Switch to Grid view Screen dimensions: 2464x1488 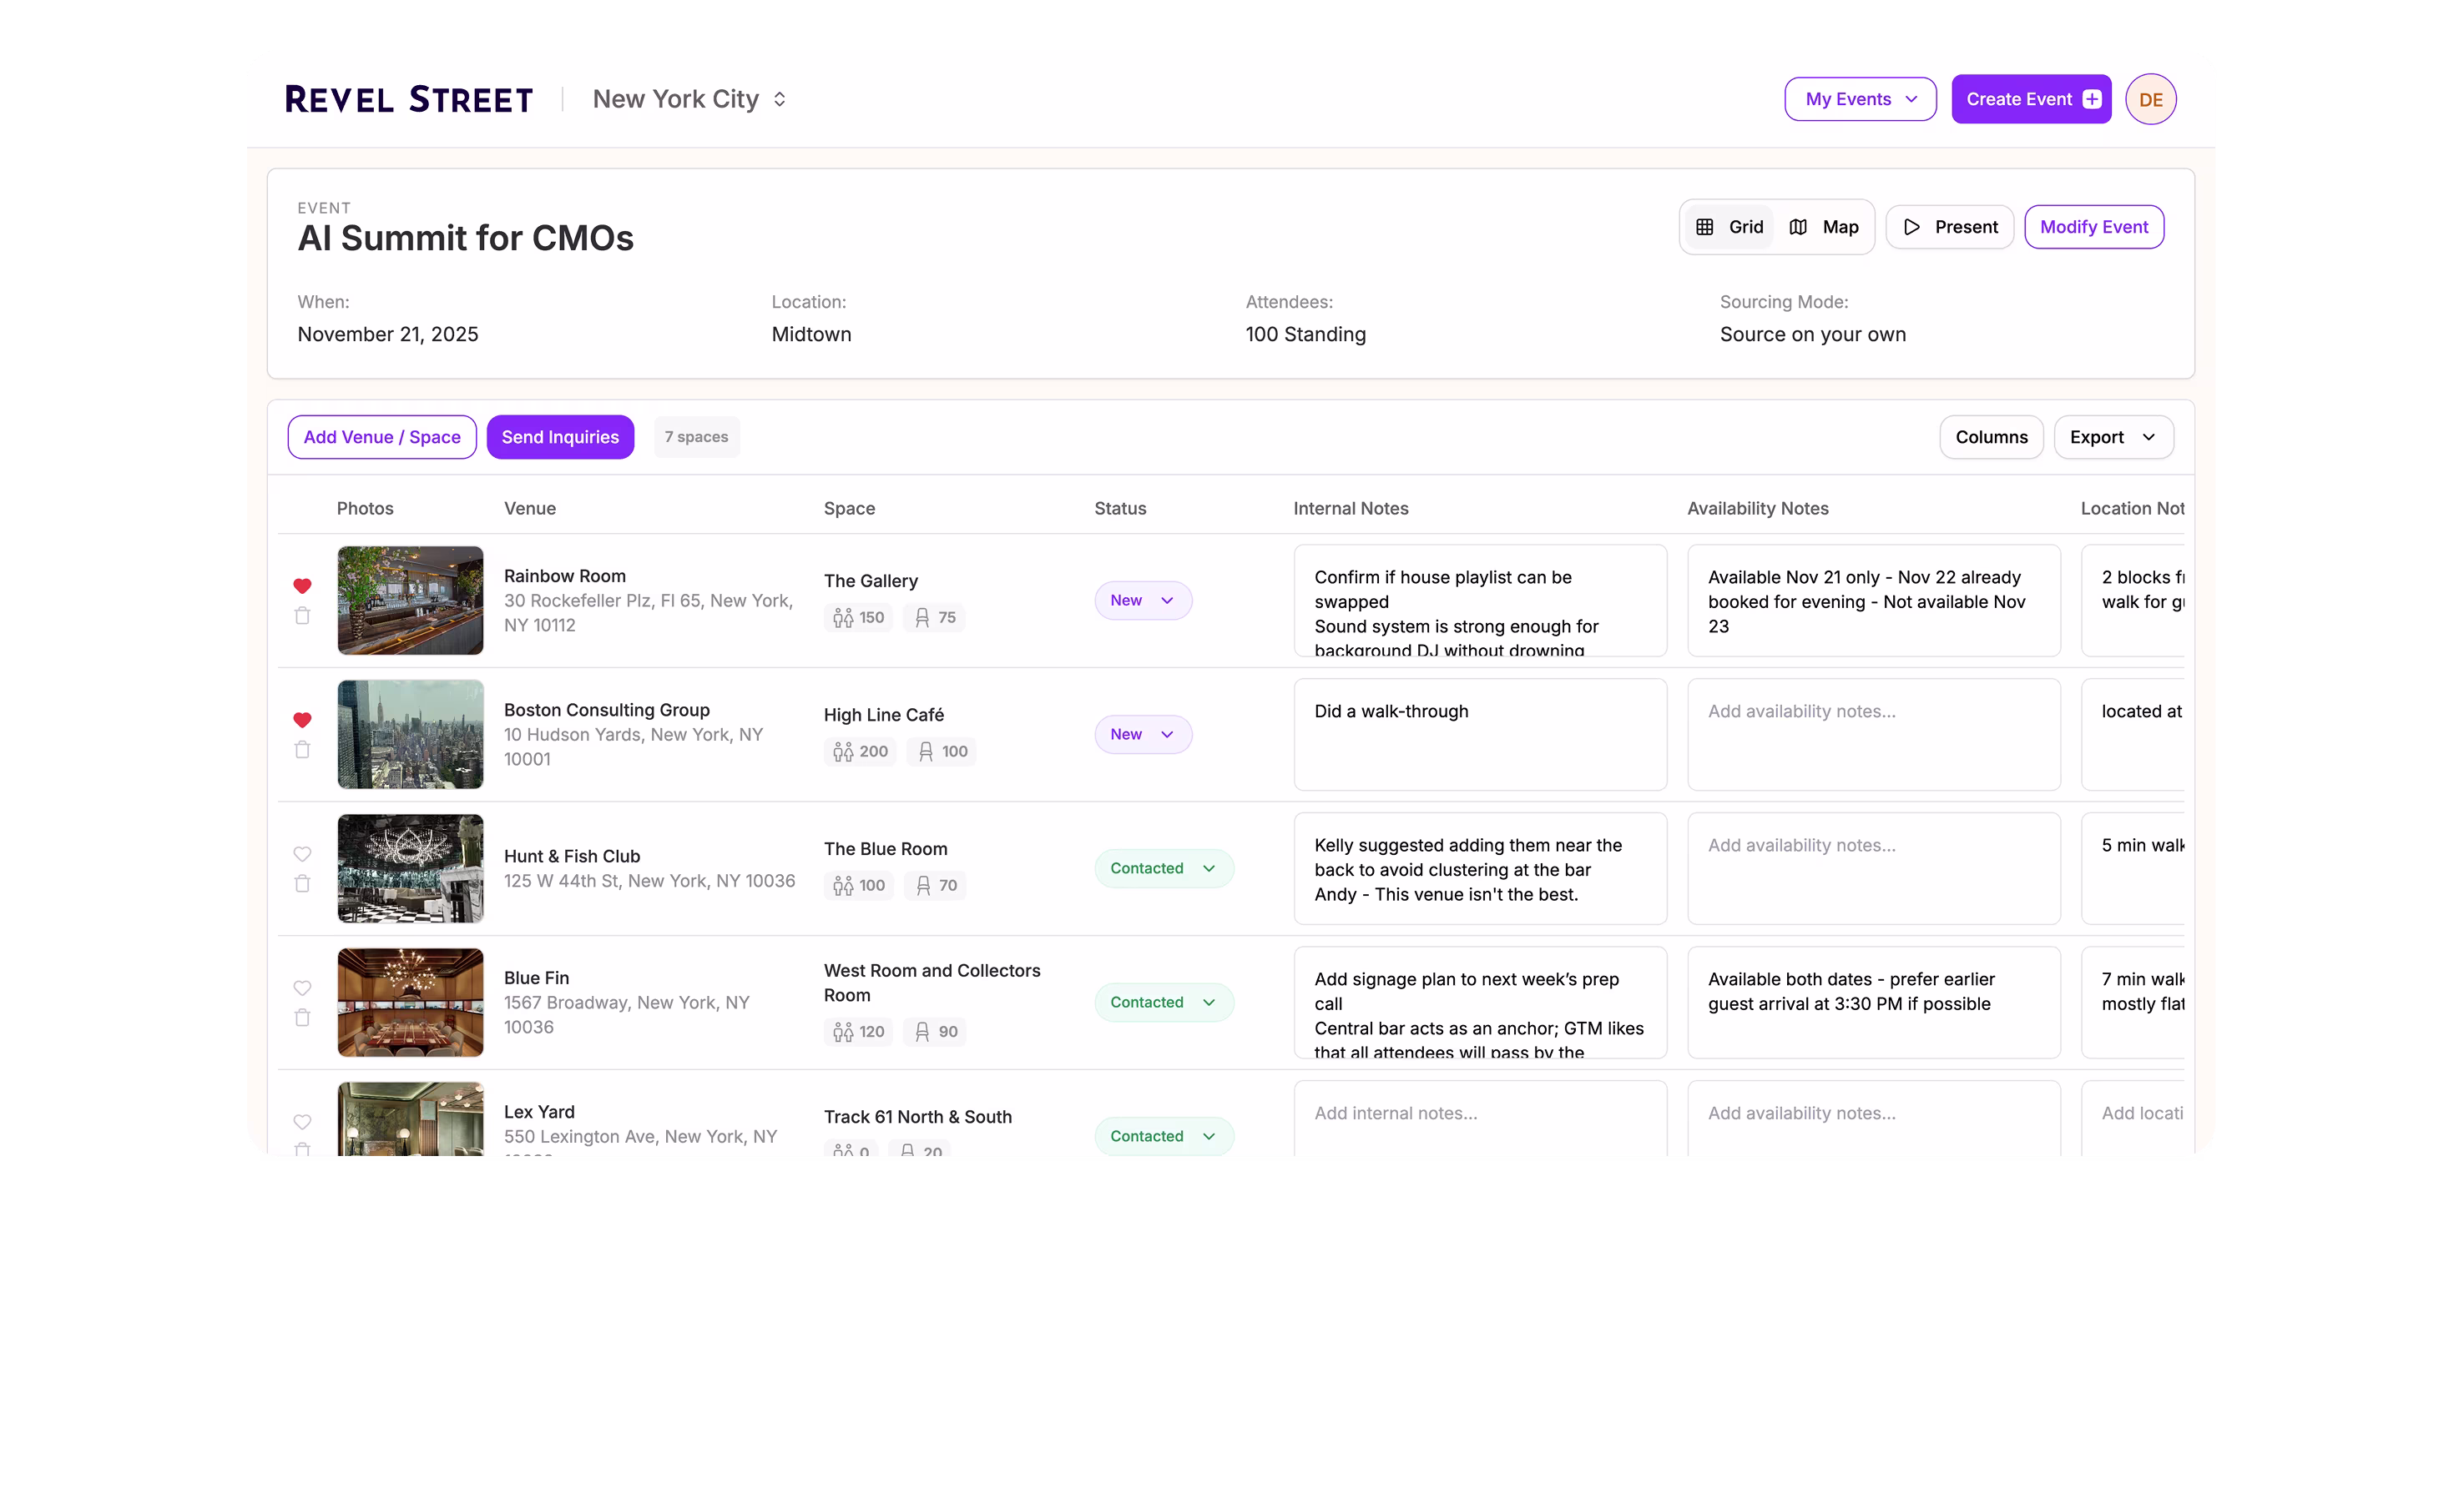pyautogui.click(x=1729, y=227)
